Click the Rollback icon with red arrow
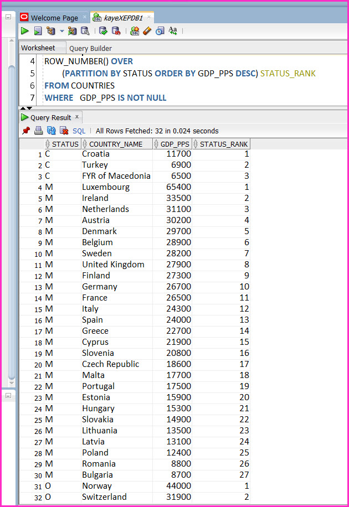Viewport: 349px width, 507px height. (x=116, y=30)
